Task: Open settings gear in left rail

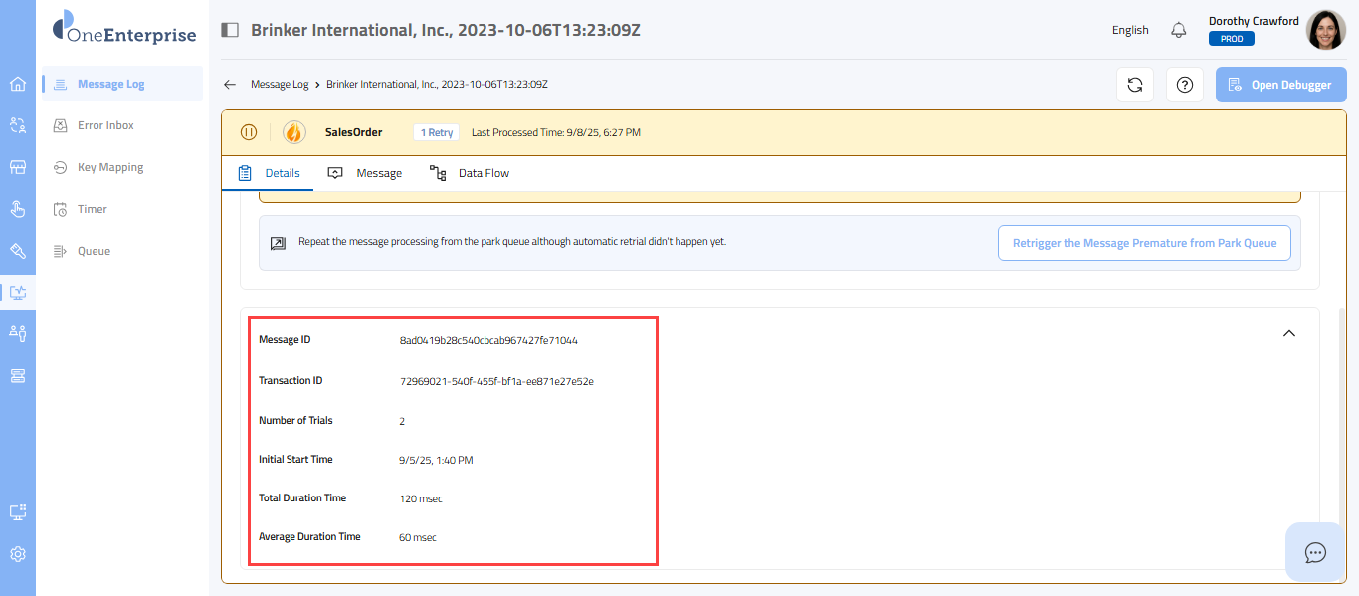Action: click(x=18, y=554)
